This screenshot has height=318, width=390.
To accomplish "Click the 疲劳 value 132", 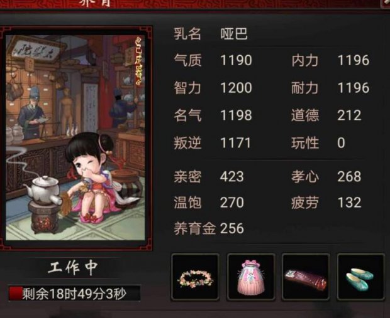I will click(349, 203).
